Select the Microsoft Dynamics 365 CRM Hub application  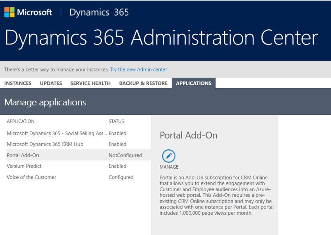pyautogui.click(x=79, y=144)
